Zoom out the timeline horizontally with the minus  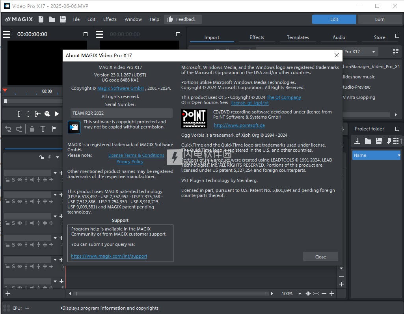(324, 294)
